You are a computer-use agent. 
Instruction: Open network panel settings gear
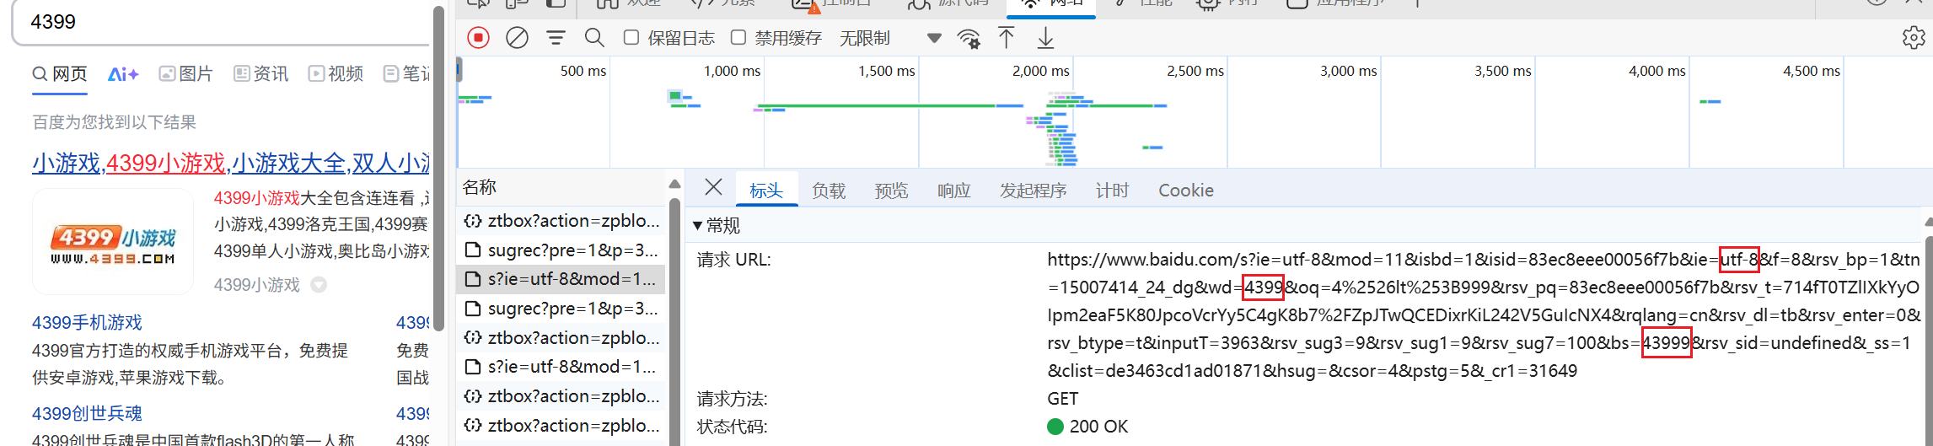1914,38
